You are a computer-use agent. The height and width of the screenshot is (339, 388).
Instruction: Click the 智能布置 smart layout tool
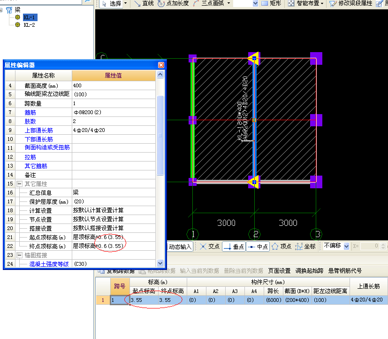click(304, 3)
